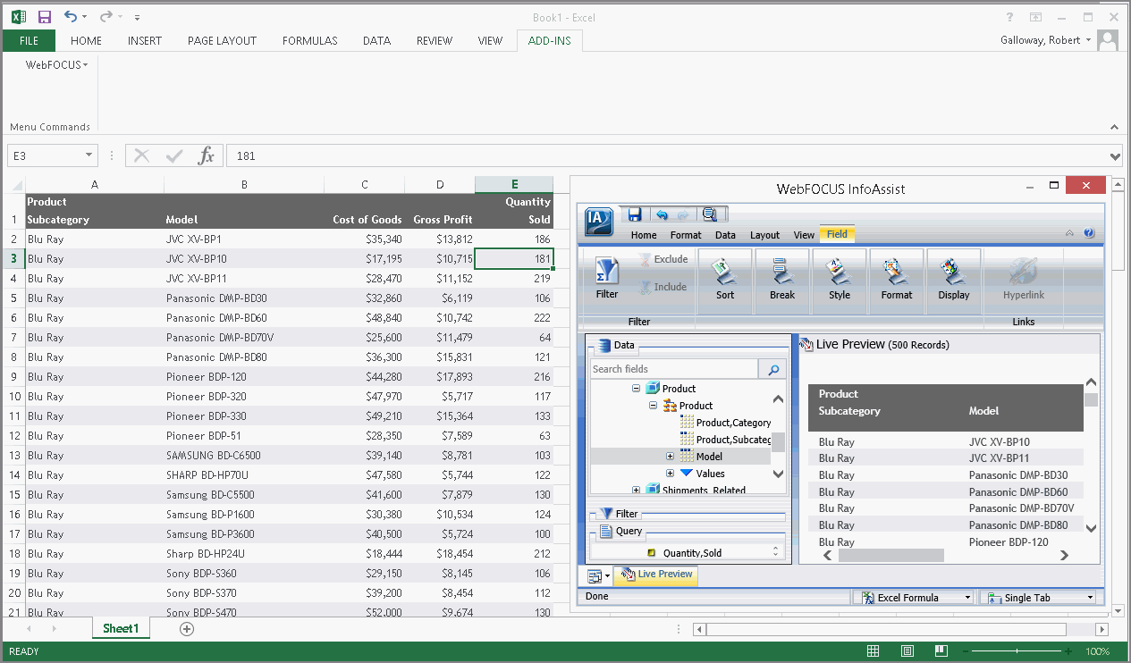This screenshot has height=663, width=1131.
Task: Open the InfoAssist Layout tab
Action: tap(764, 235)
